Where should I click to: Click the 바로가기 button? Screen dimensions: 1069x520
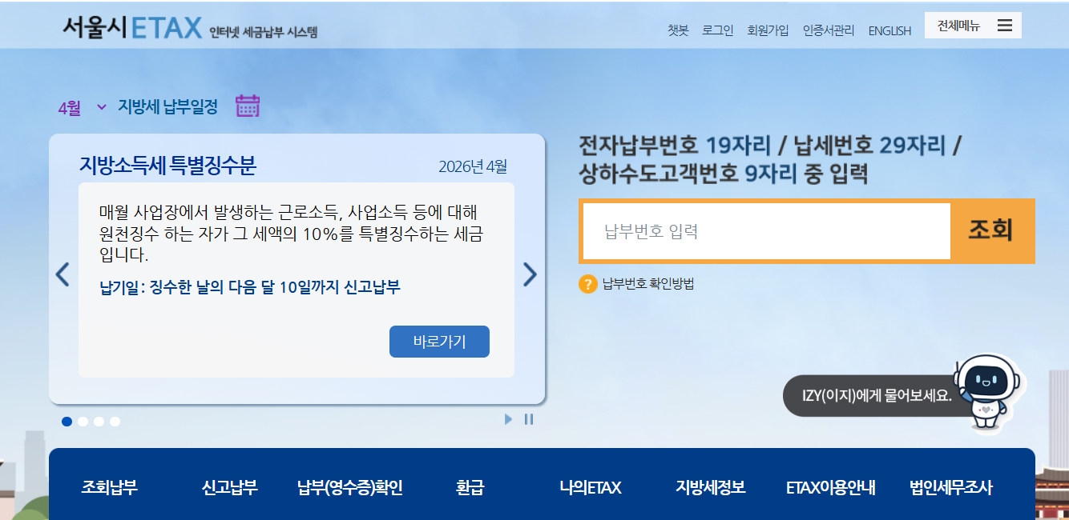coord(439,342)
